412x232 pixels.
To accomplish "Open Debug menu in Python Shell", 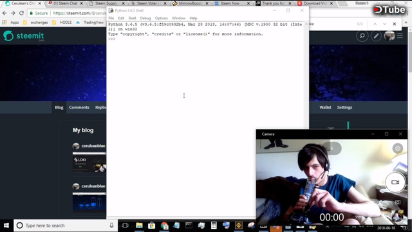I will tap(145, 18).
